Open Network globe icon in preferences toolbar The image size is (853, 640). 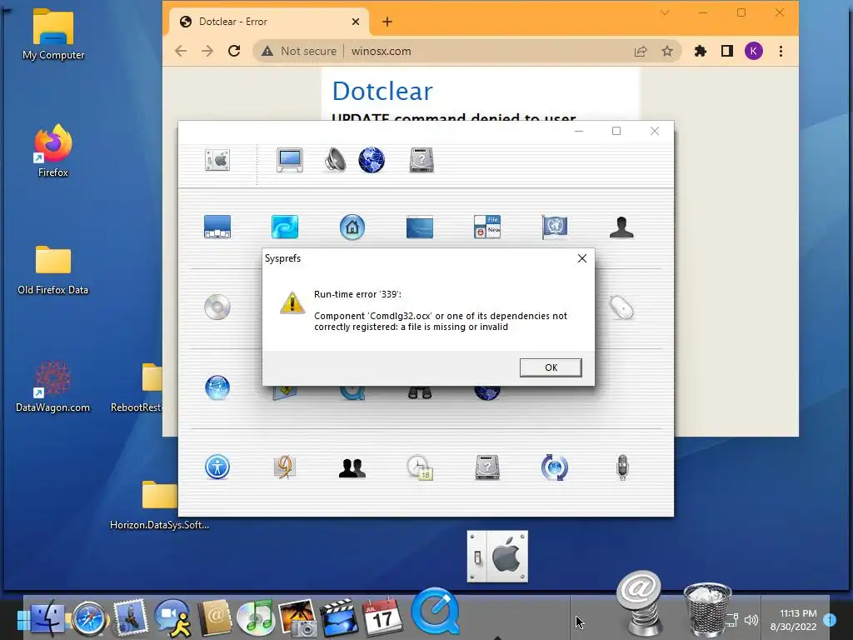372,160
